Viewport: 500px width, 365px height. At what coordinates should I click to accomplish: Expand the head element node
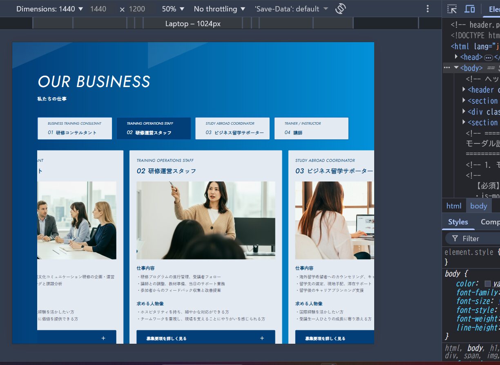(x=456, y=57)
